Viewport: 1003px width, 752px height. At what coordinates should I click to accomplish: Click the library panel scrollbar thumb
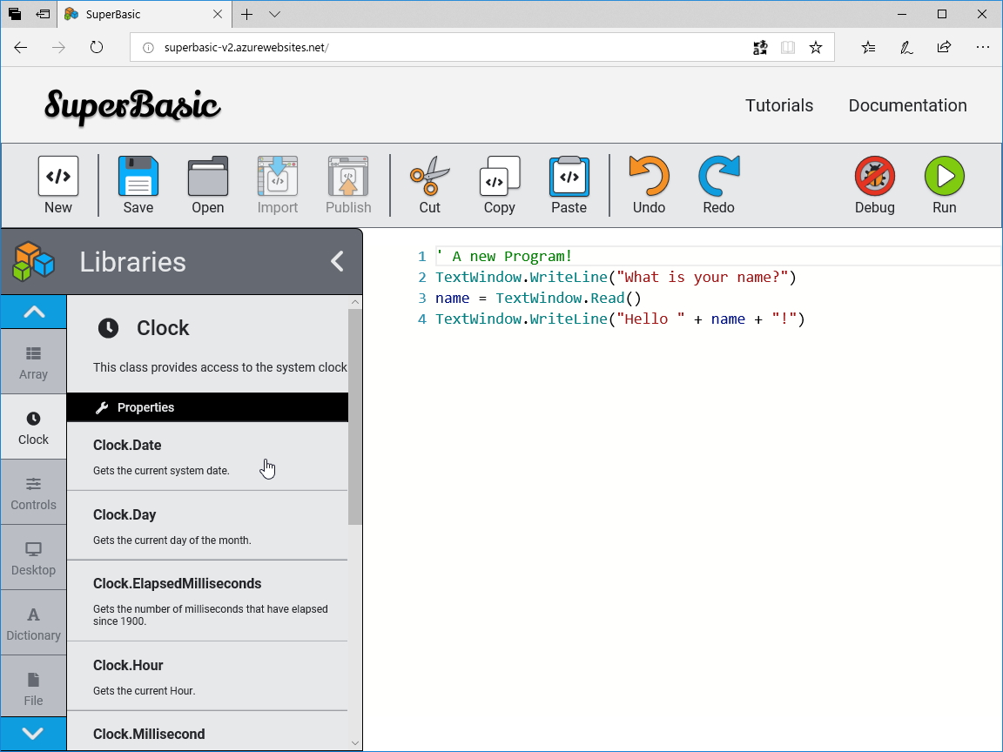coord(355,416)
